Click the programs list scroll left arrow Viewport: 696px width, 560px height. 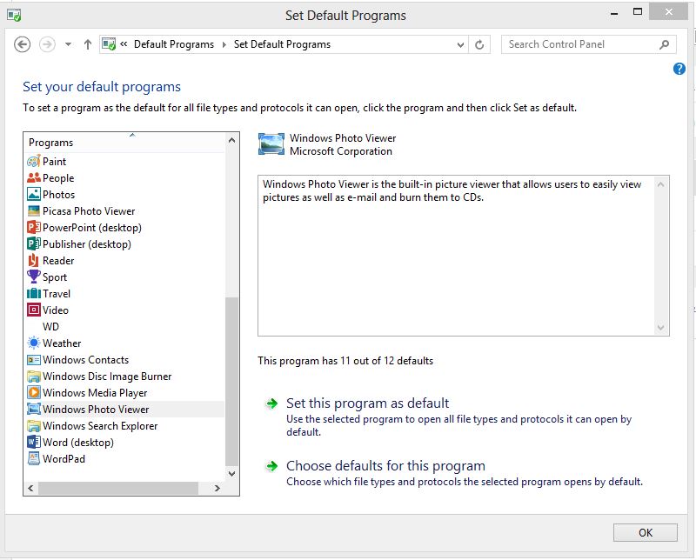[x=30, y=488]
